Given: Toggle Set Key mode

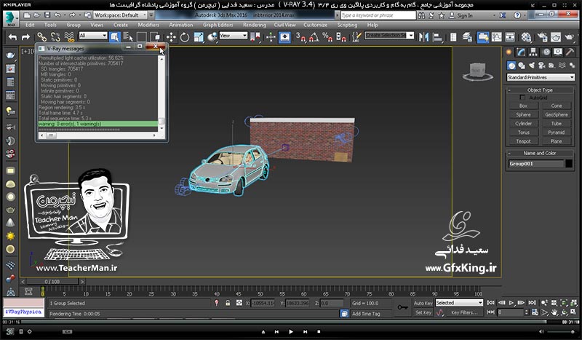Looking at the screenshot, I should click(x=423, y=313).
